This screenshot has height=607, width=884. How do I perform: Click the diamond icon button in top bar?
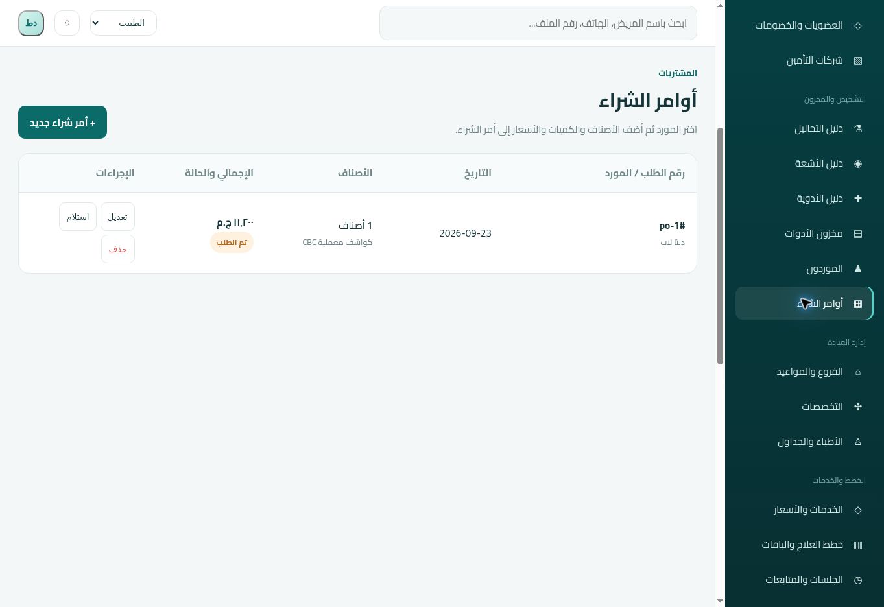point(67,23)
